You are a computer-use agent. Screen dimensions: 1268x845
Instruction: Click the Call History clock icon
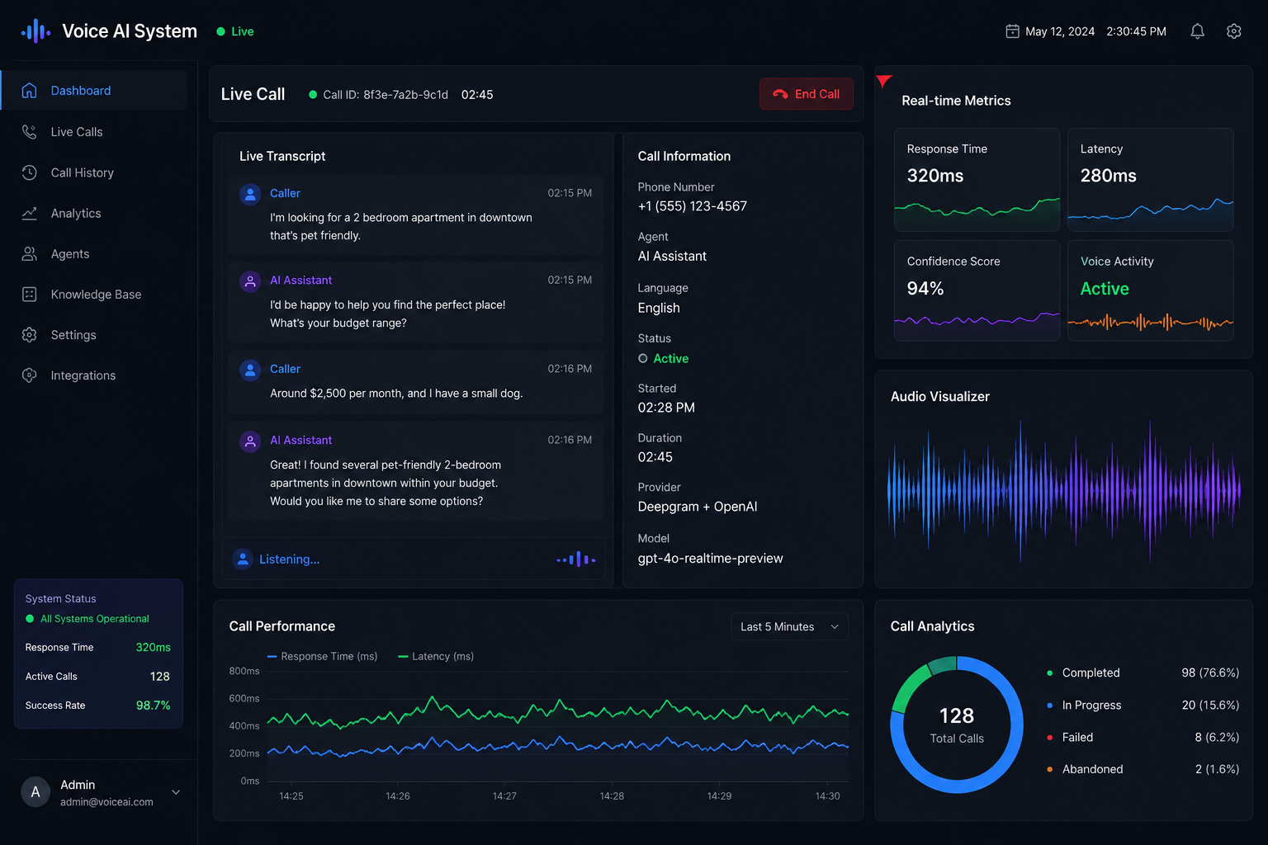pos(29,172)
